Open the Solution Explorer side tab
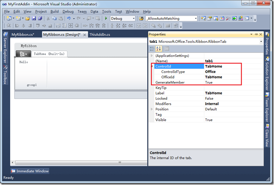This screenshot has height=185, width=274. [x=267, y=74]
